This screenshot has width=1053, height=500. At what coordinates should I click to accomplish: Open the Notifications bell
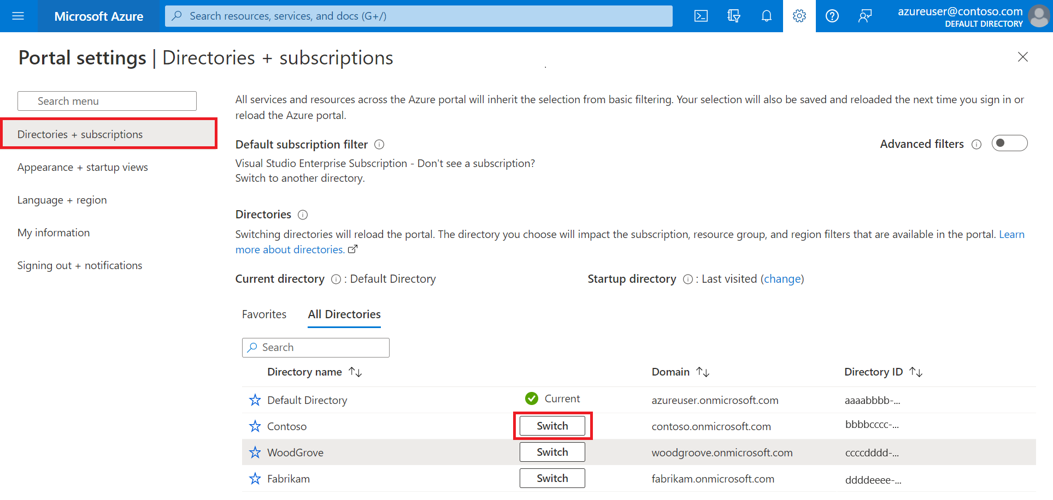pos(766,16)
